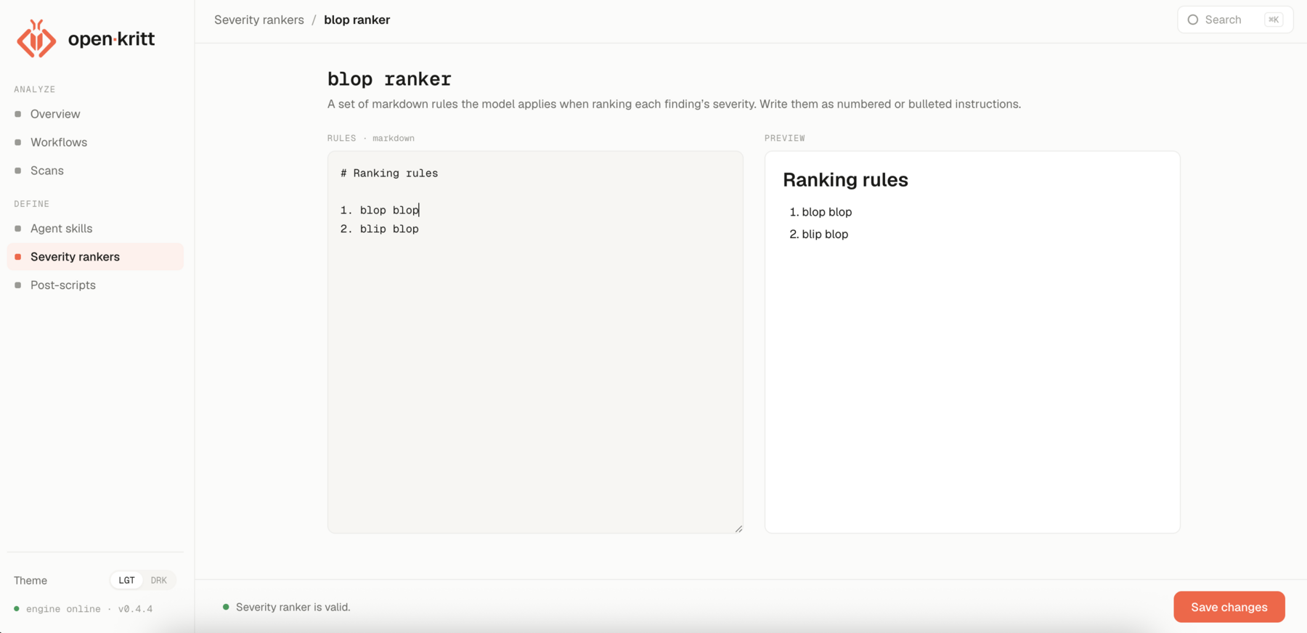The width and height of the screenshot is (1307, 633).
Task: Click the ANALYZE section header
Action: point(35,89)
